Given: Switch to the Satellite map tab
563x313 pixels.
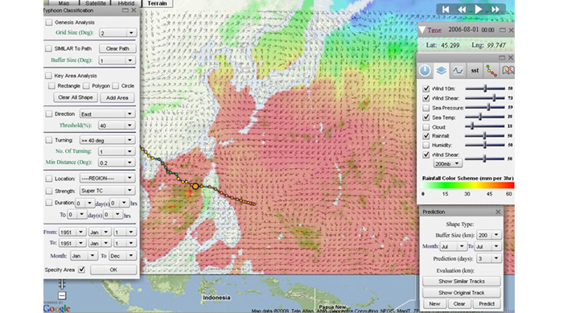Looking at the screenshot, I should tap(96, 3).
